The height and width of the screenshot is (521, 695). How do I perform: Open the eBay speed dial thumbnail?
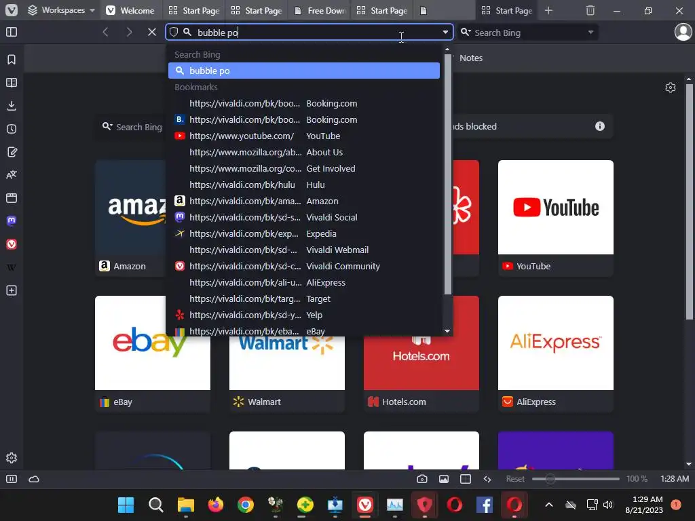(153, 343)
